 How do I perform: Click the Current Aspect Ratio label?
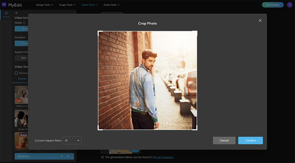(48, 140)
